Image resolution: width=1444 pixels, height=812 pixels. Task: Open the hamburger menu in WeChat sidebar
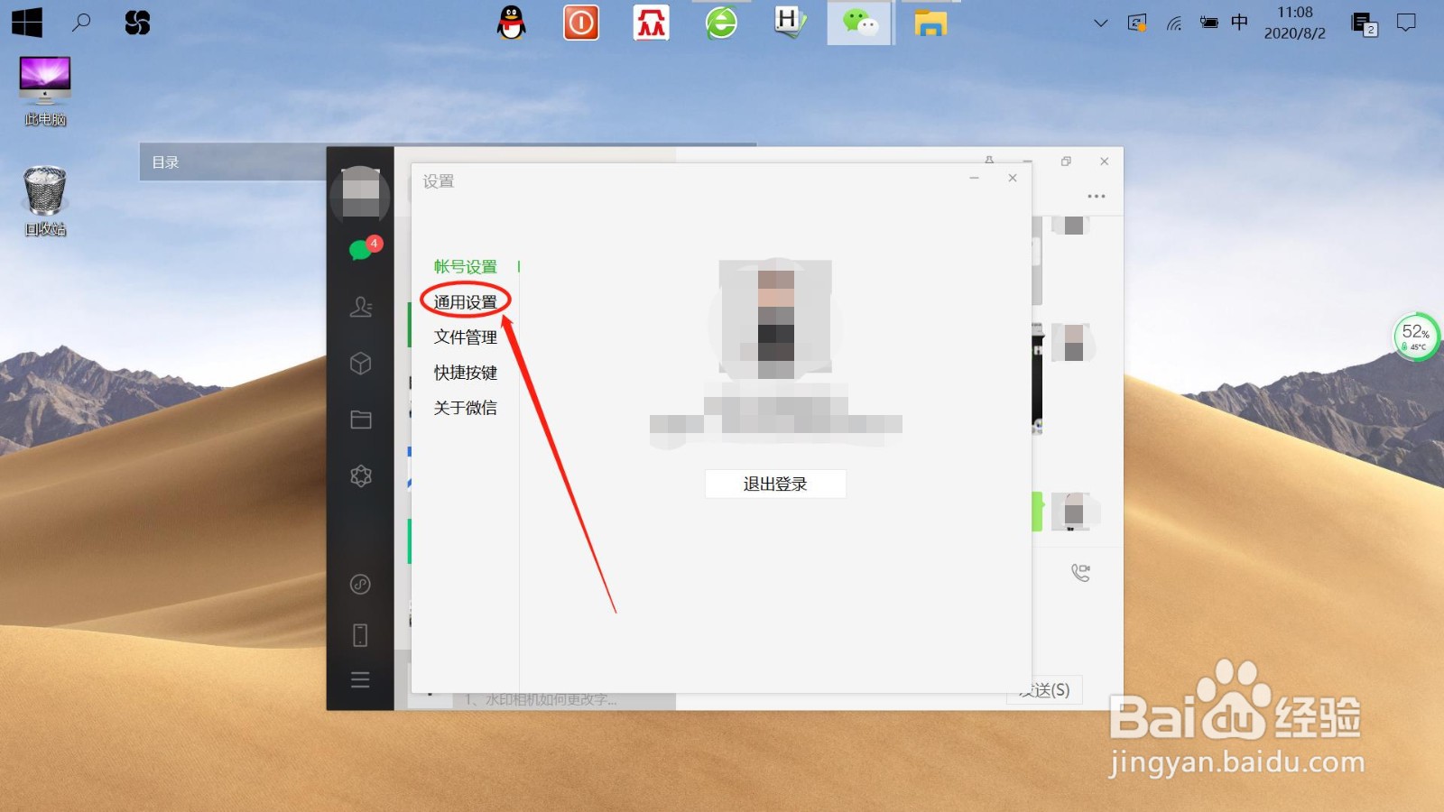coord(360,679)
